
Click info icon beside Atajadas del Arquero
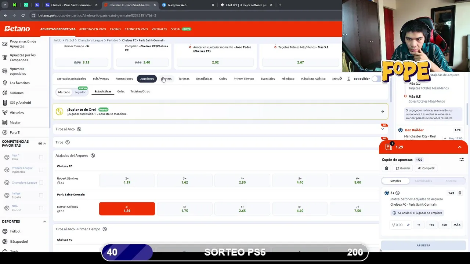pos(93,155)
